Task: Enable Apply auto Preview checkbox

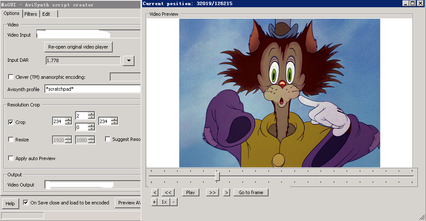Action: pyautogui.click(x=11, y=158)
